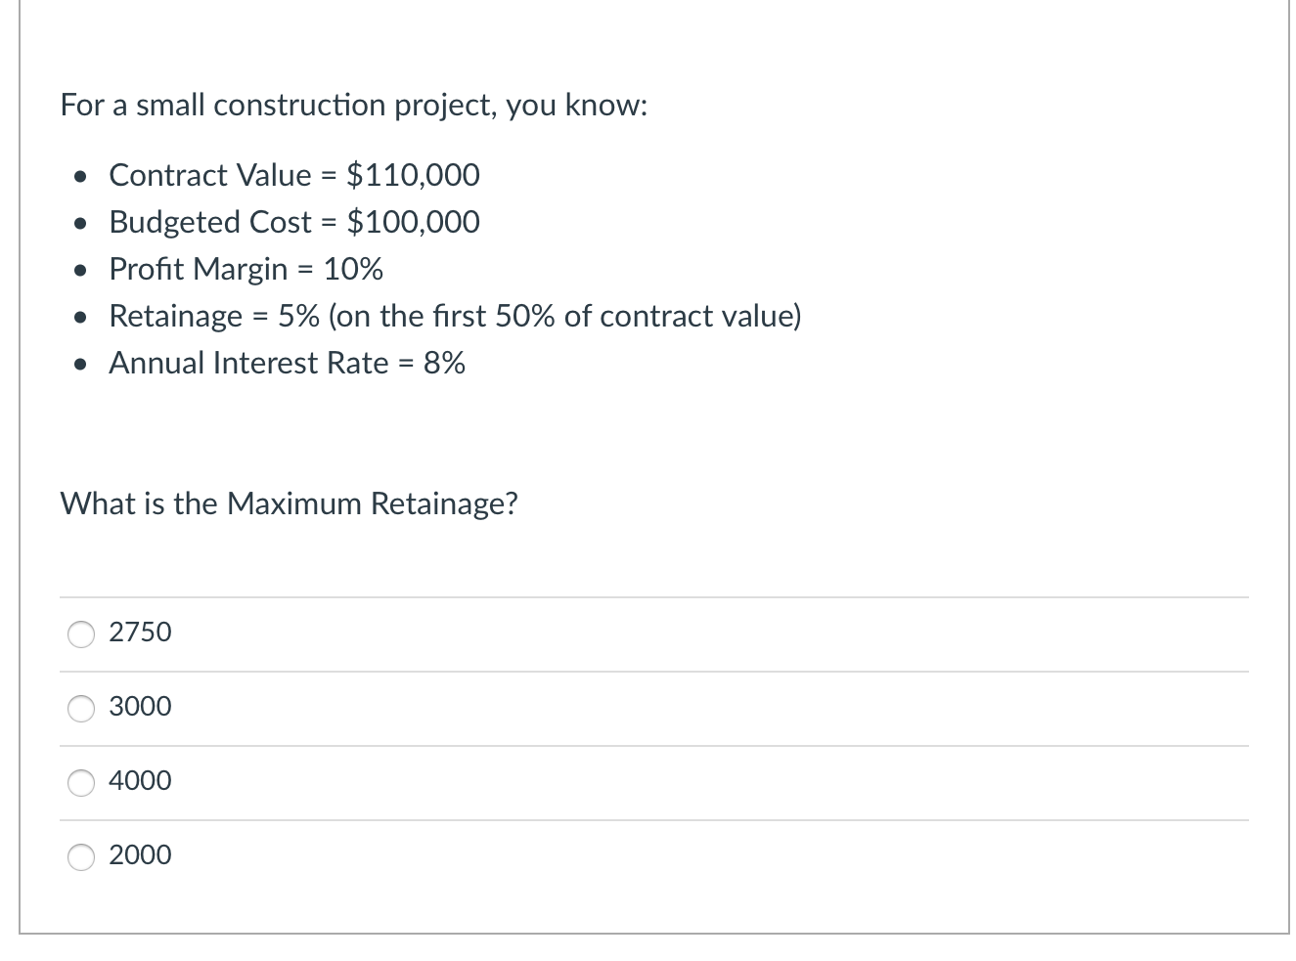
Task: Select the 3000 answer option
Action: tap(82, 709)
